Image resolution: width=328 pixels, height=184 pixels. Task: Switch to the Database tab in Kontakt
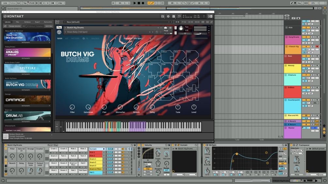coord(27,22)
